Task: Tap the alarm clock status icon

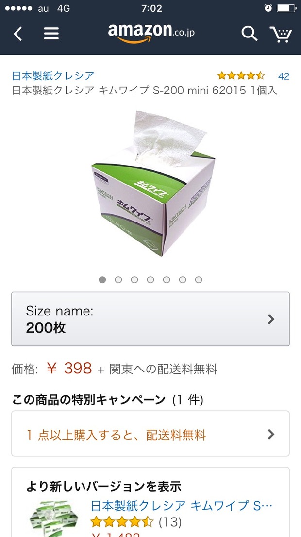Action: pyautogui.click(x=268, y=8)
